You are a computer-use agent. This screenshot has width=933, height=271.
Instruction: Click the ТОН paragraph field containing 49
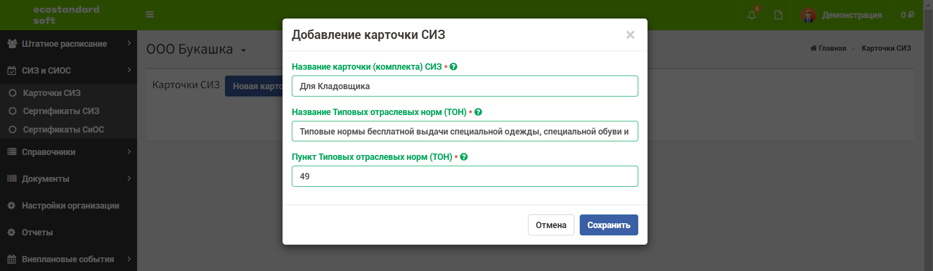(x=465, y=176)
